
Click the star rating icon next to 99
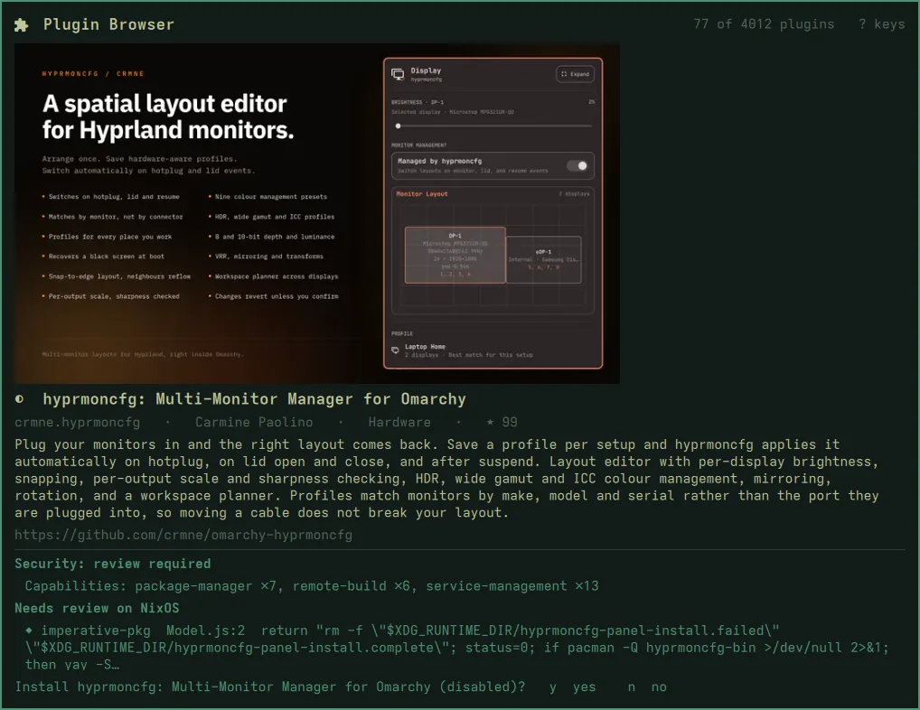(490, 422)
